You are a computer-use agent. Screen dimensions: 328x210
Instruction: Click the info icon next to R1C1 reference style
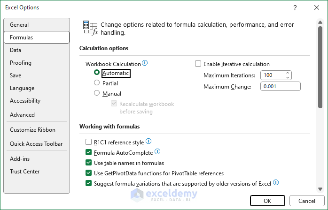coord(148,141)
